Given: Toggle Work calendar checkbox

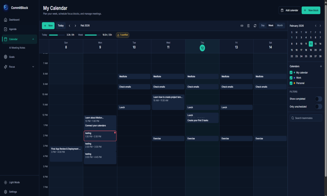Looking at the screenshot, I should pyautogui.click(x=291, y=78).
